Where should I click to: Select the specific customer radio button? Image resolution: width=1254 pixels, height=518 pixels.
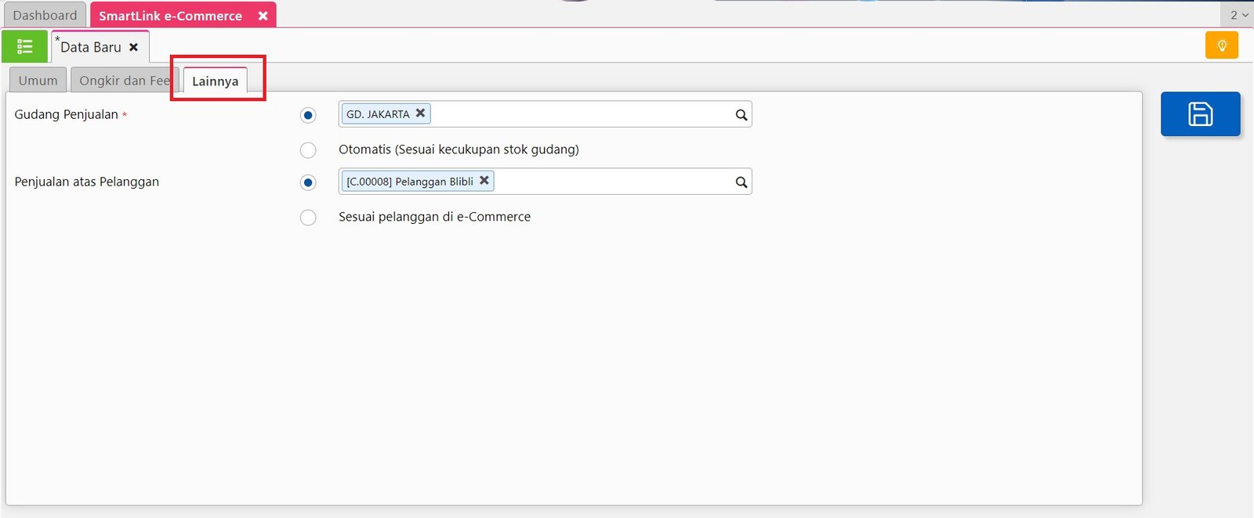point(308,182)
